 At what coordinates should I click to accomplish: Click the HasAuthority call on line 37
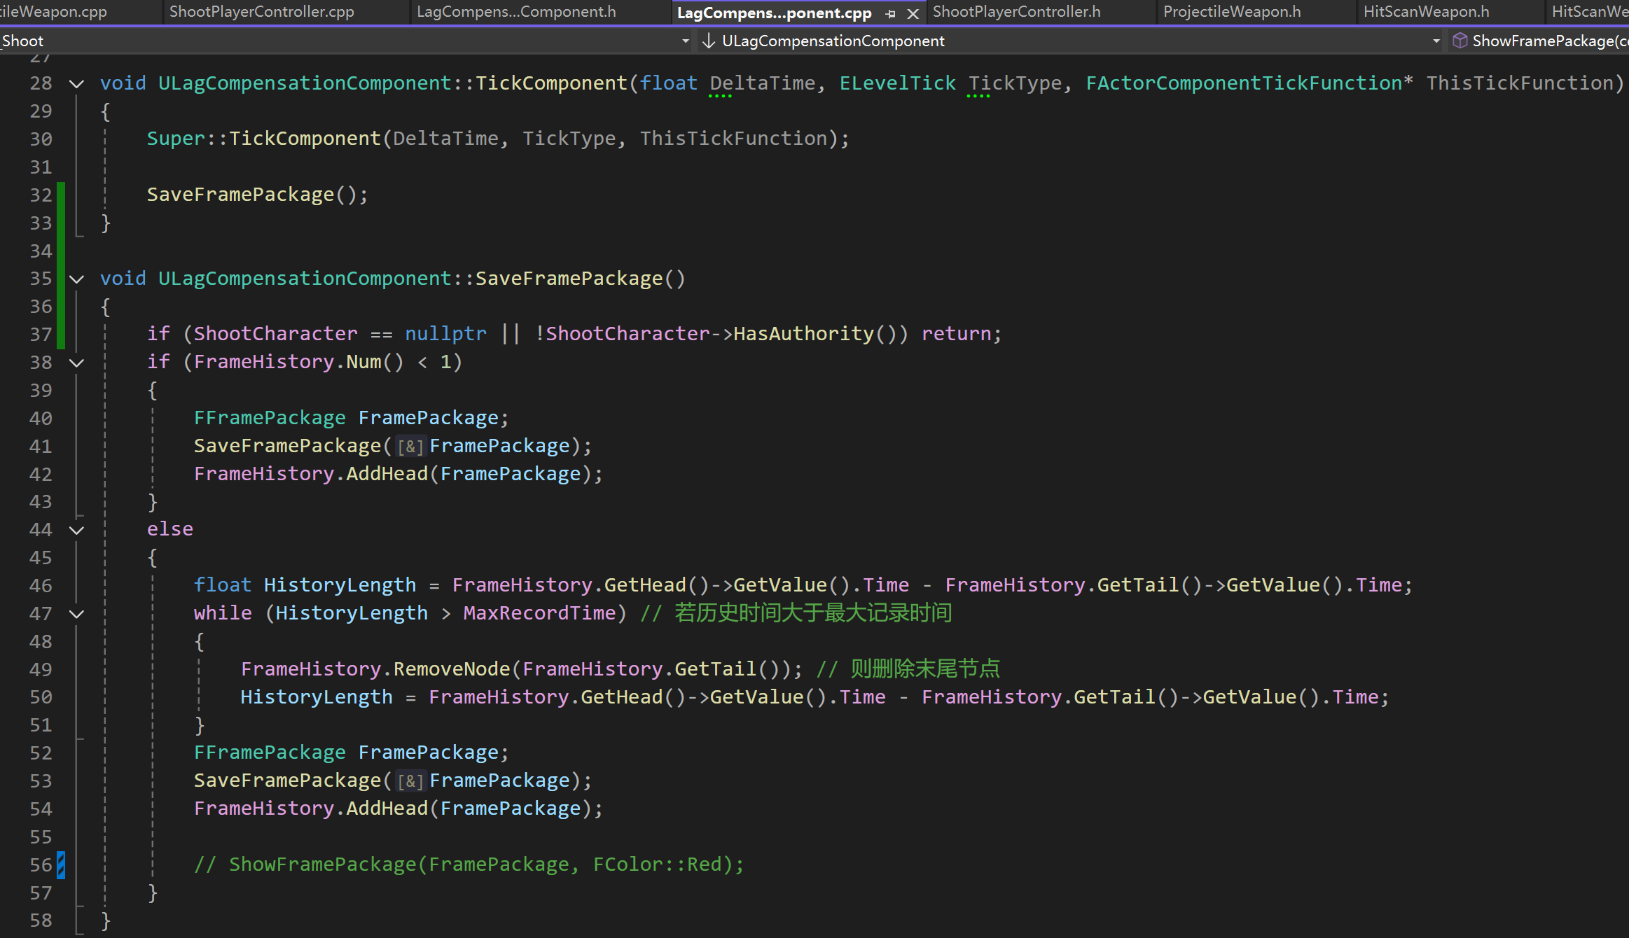803,334
